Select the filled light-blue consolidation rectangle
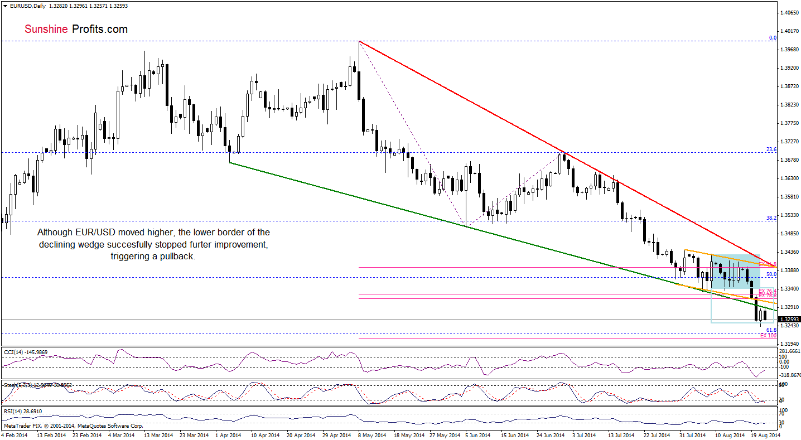The width and height of the screenshot is (801, 440). 735,271
